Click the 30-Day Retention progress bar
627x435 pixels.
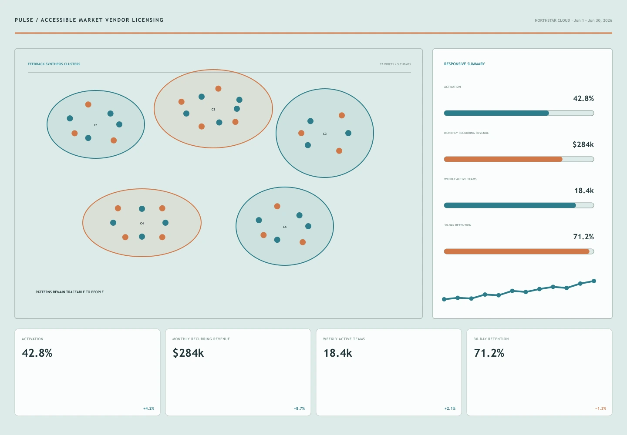(x=519, y=251)
